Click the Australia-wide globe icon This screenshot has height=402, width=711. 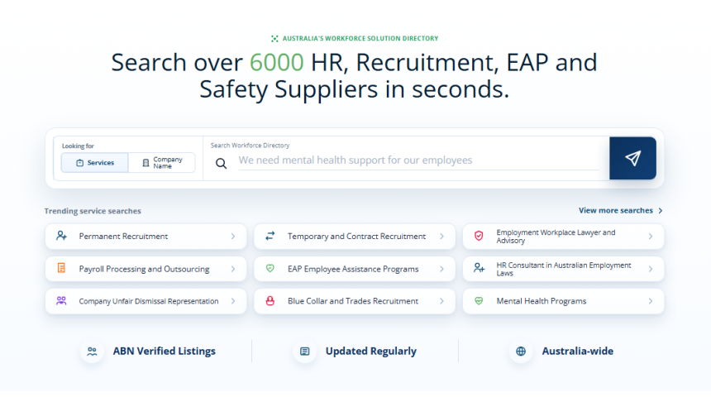(521, 352)
